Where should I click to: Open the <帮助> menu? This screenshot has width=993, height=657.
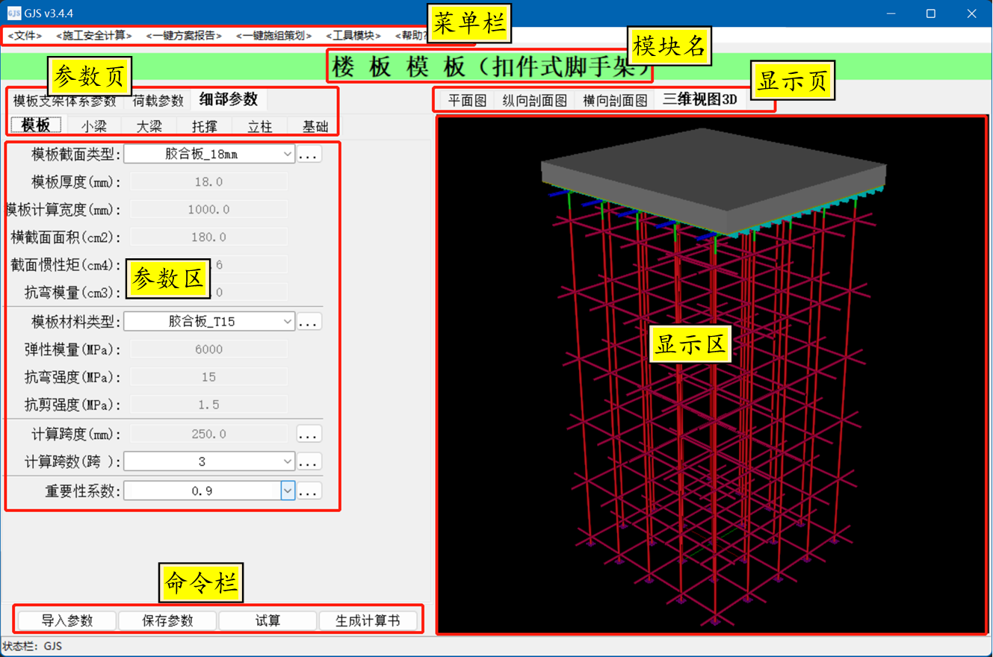(x=411, y=36)
